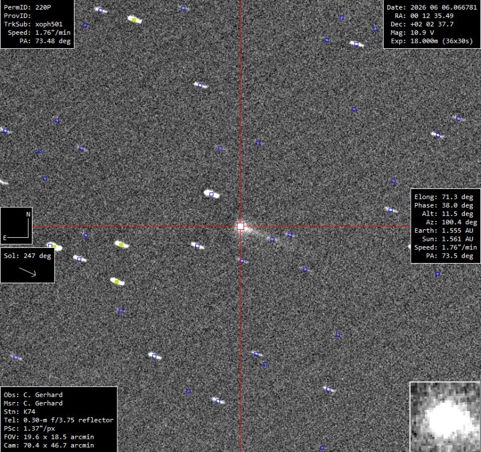Click the Date 2026 06 06.066781 value

432,7
